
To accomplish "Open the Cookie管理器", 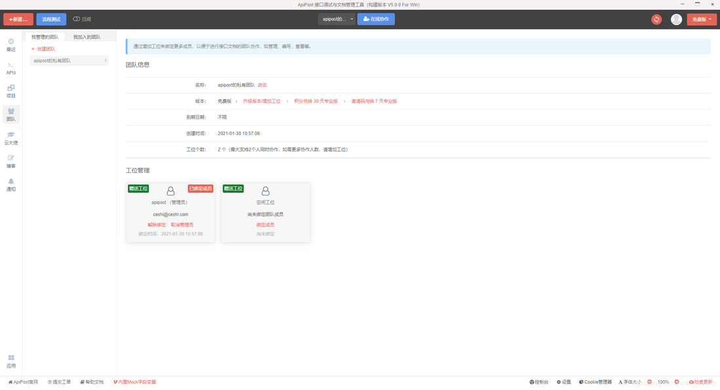I will coord(595,381).
